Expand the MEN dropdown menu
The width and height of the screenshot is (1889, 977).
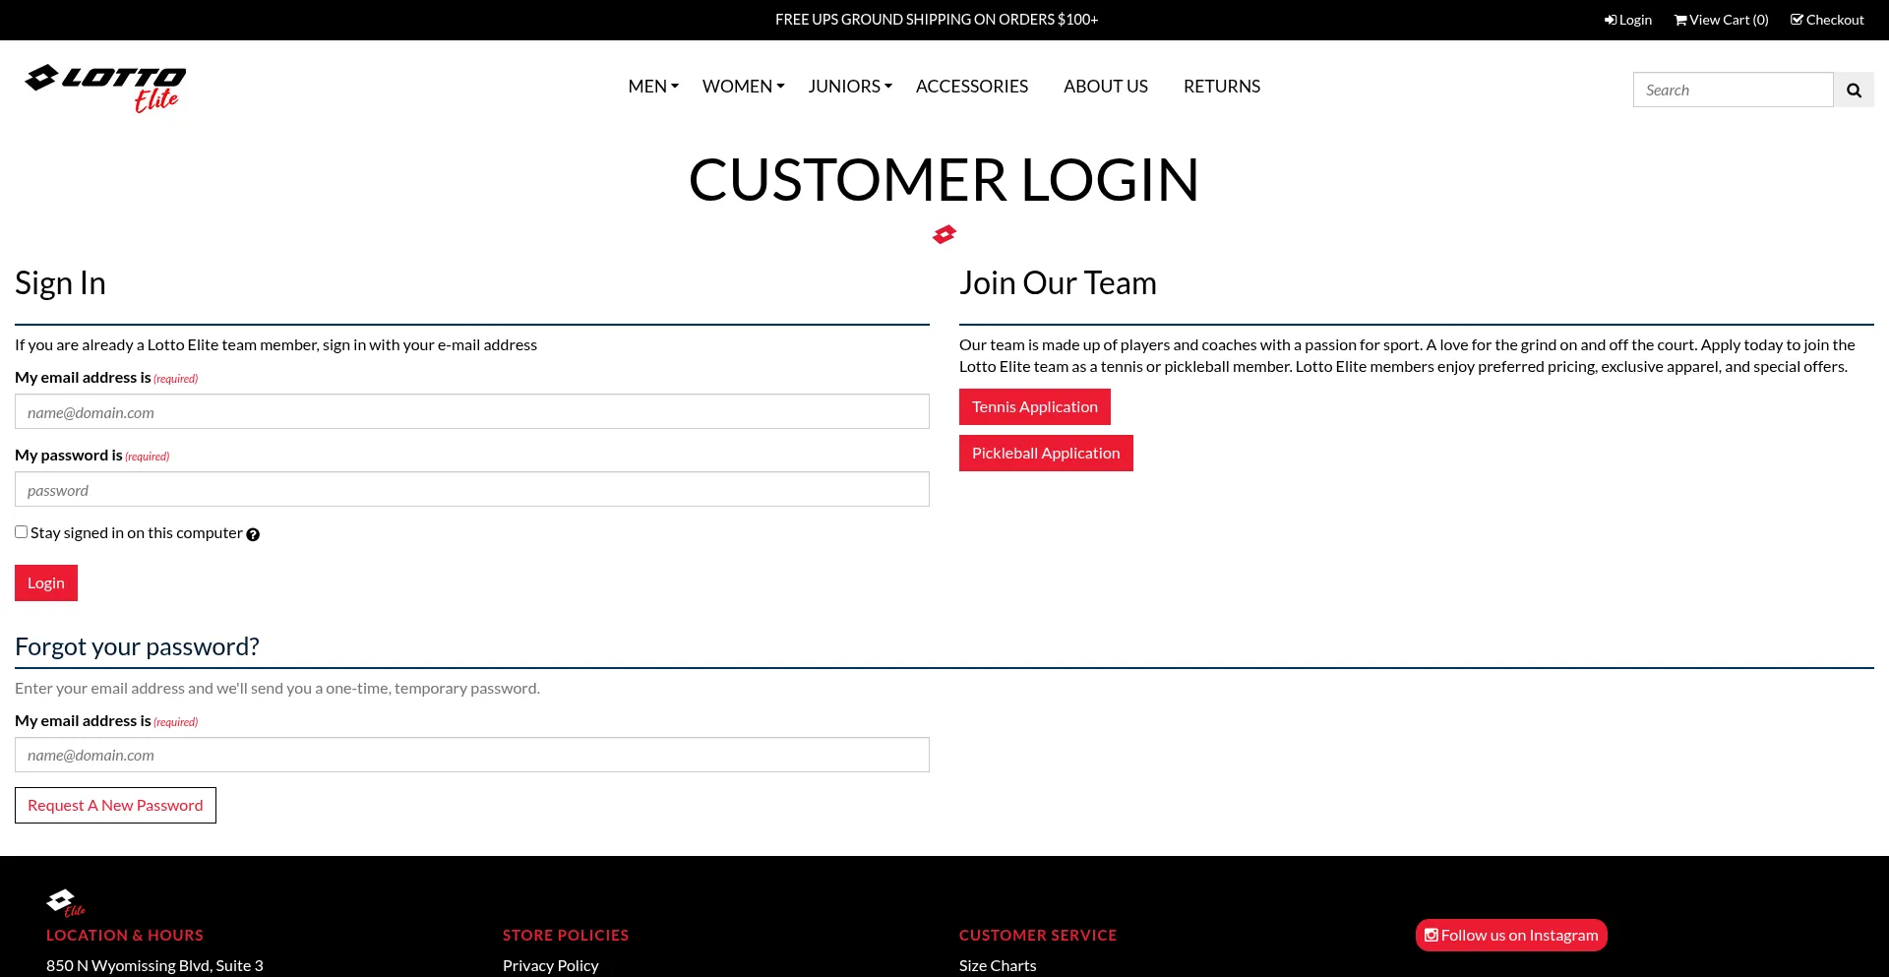point(653,87)
